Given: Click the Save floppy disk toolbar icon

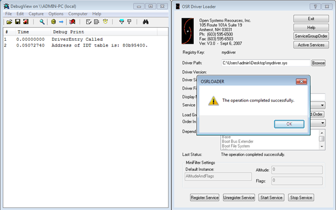Looking at the screenshot, I should [x=17, y=22].
